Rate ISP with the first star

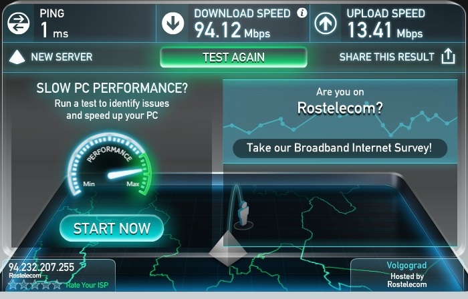pos(13,285)
